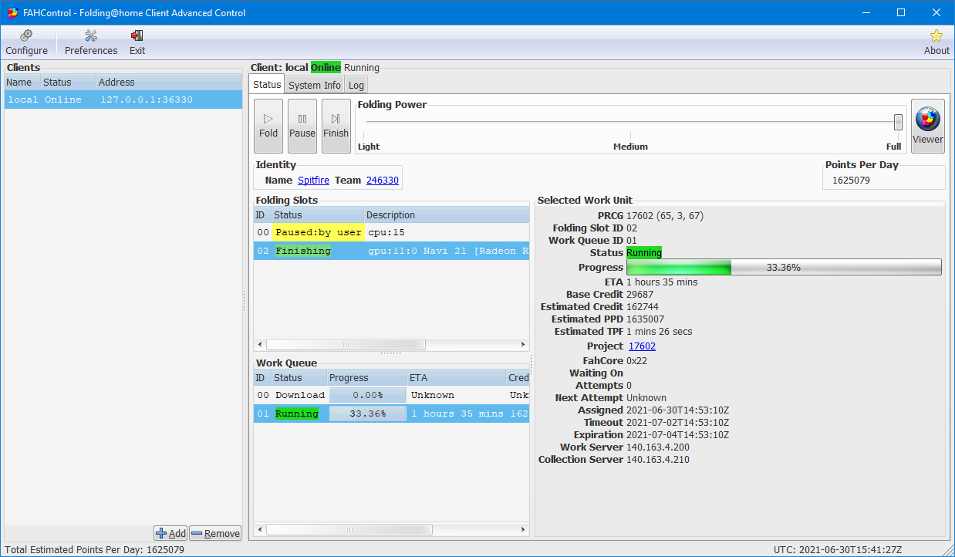Select folding slot 02 Finishing
This screenshot has height=557, width=955.
[x=391, y=251]
